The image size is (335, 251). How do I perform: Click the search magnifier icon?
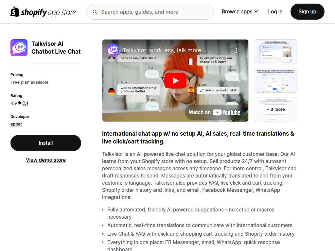(x=95, y=12)
